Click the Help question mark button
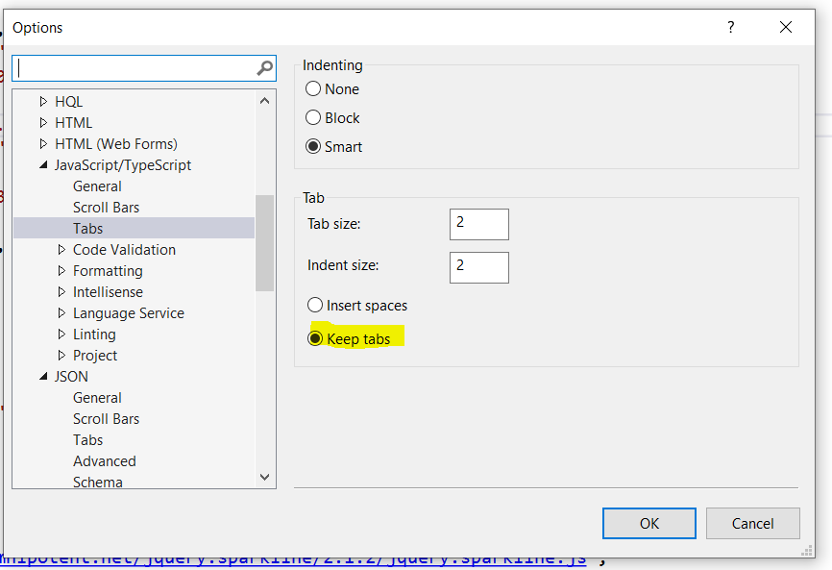This screenshot has width=832, height=570. click(x=730, y=28)
